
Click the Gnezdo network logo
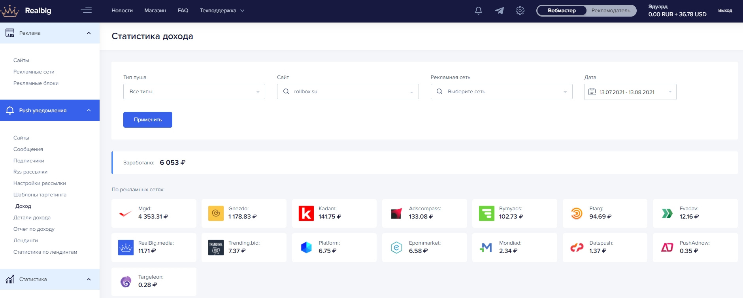pos(216,213)
